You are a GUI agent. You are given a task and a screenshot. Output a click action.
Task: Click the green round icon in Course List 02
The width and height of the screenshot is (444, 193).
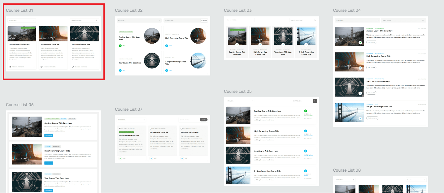coord(120,45)
